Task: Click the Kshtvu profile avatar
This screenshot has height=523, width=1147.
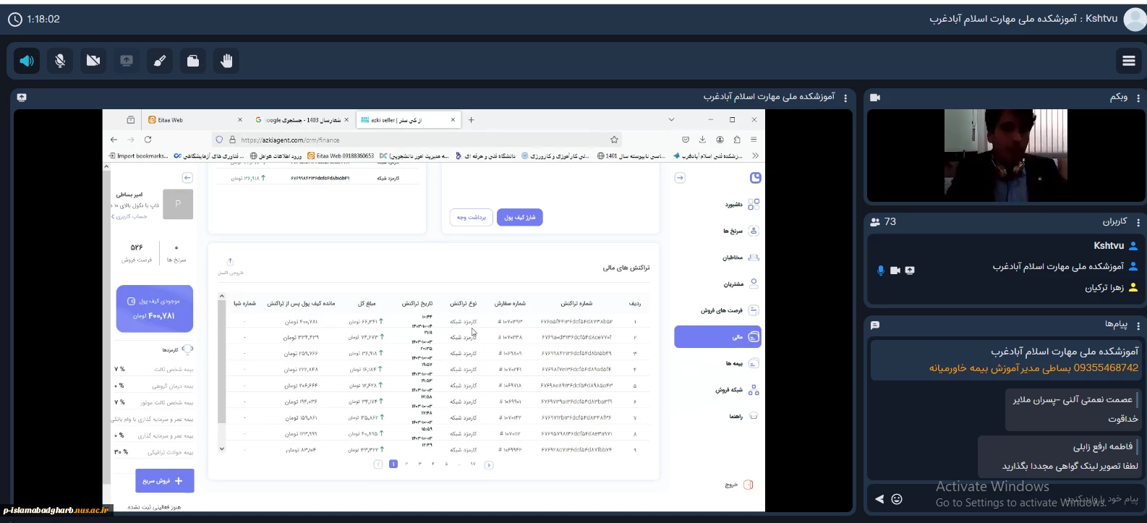Action: pos(1135,19)
